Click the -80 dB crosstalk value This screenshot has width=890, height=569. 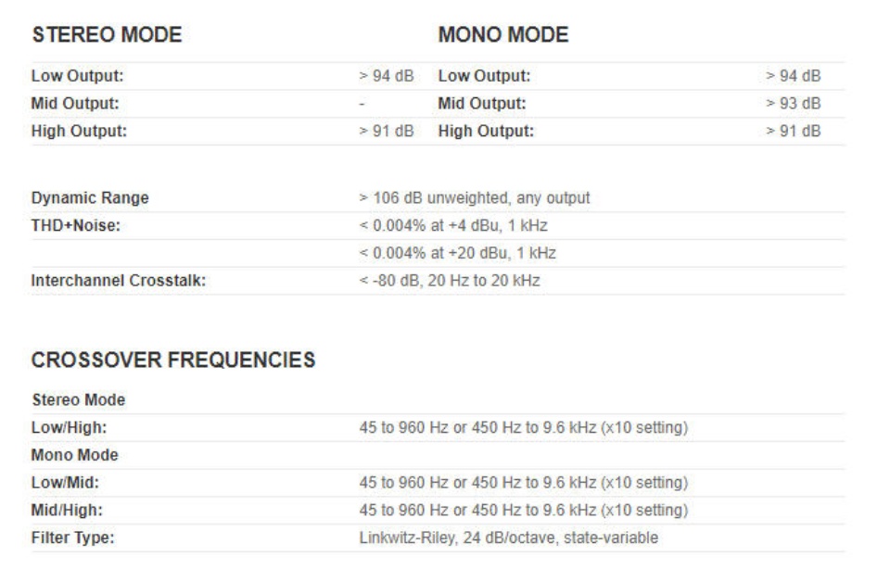[450, 281]
